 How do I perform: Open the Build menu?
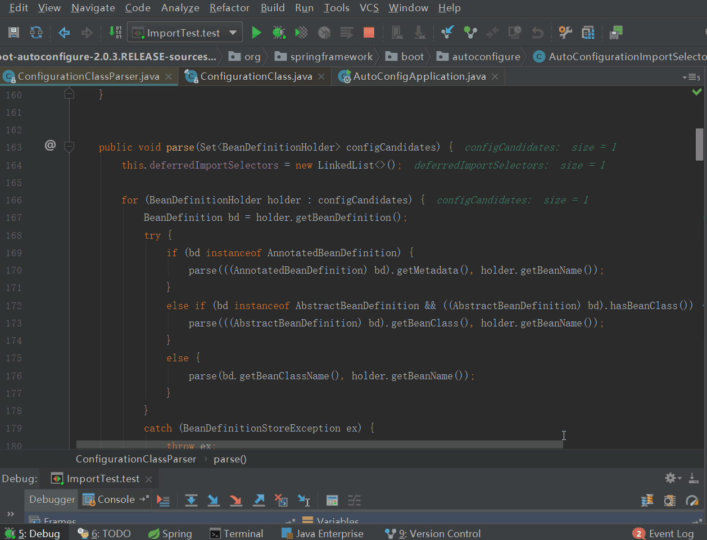(273, 8)
